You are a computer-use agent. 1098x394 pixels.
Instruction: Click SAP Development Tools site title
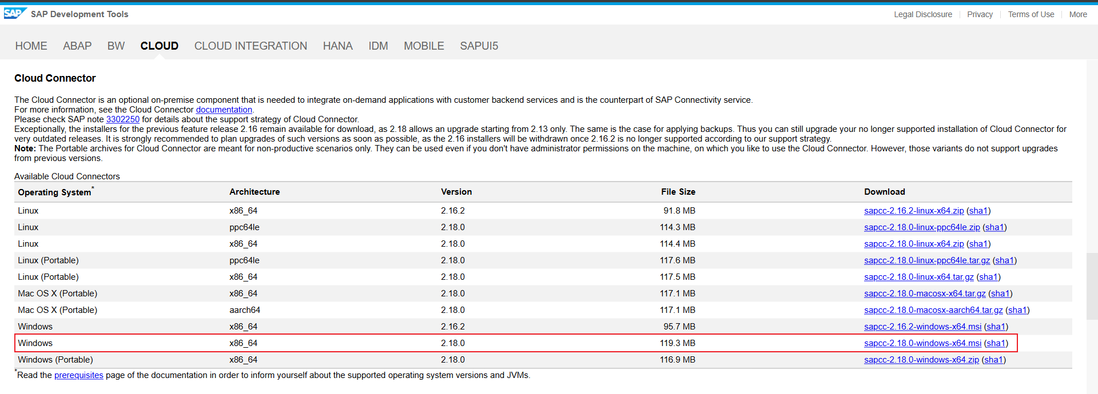click(79, 14)
